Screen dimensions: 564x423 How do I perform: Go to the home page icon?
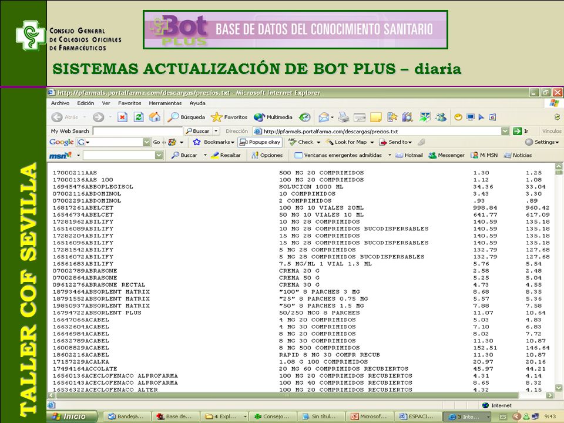tap(155, 117)
